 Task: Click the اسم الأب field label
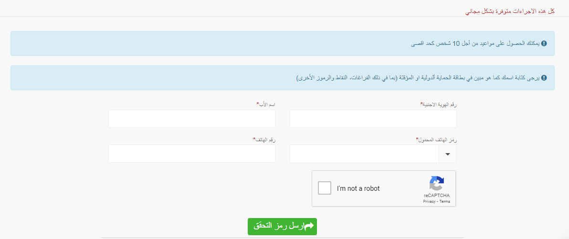pos(265,104)
